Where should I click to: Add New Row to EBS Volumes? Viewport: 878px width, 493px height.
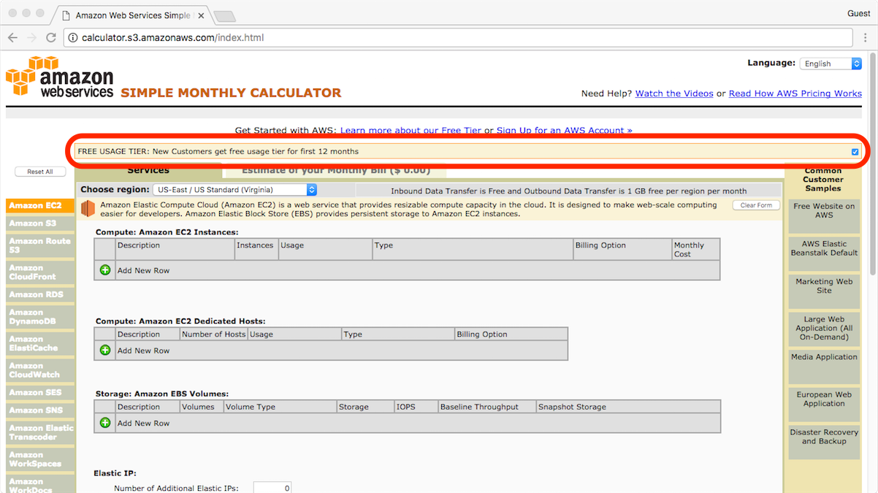point(143,423)
